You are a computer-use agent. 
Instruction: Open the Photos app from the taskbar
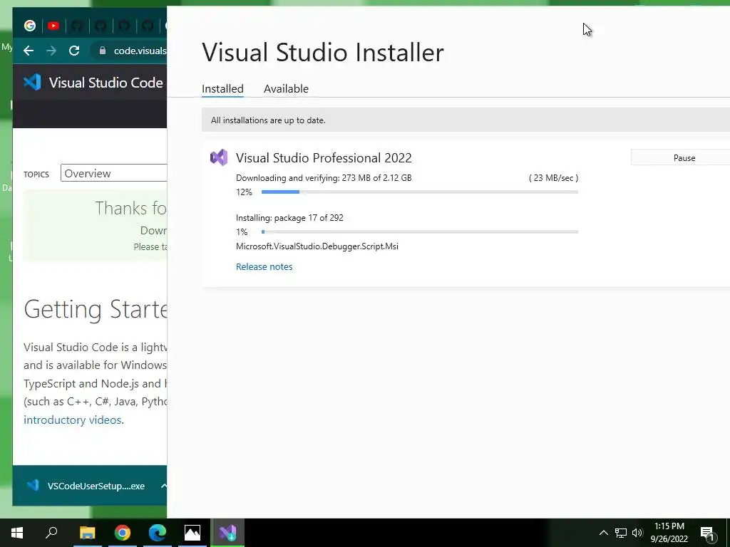pyautogui.click(x=192, y=533)
